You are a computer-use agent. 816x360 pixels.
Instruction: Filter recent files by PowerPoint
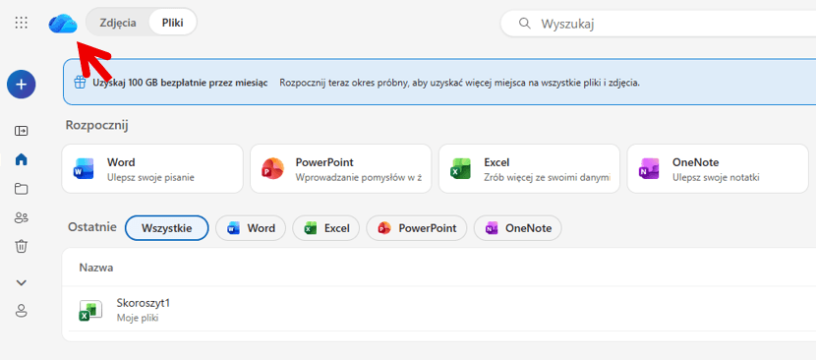click(417, 228)
